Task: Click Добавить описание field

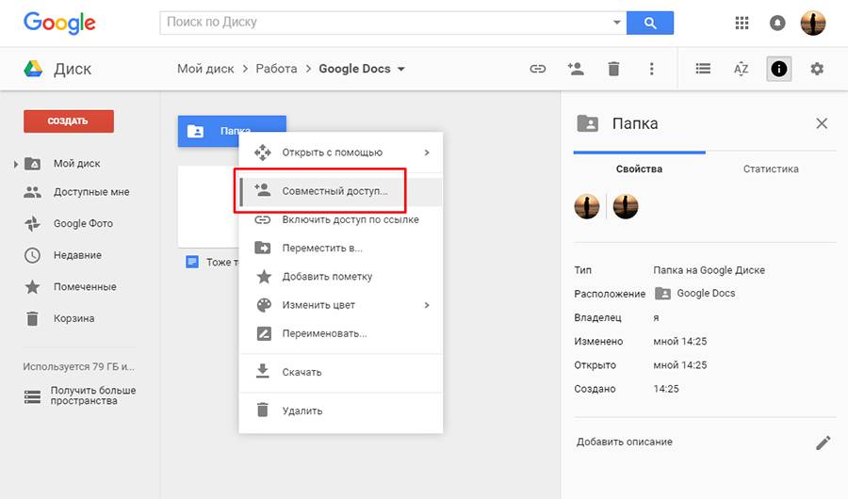Action: tap(625, 442)
